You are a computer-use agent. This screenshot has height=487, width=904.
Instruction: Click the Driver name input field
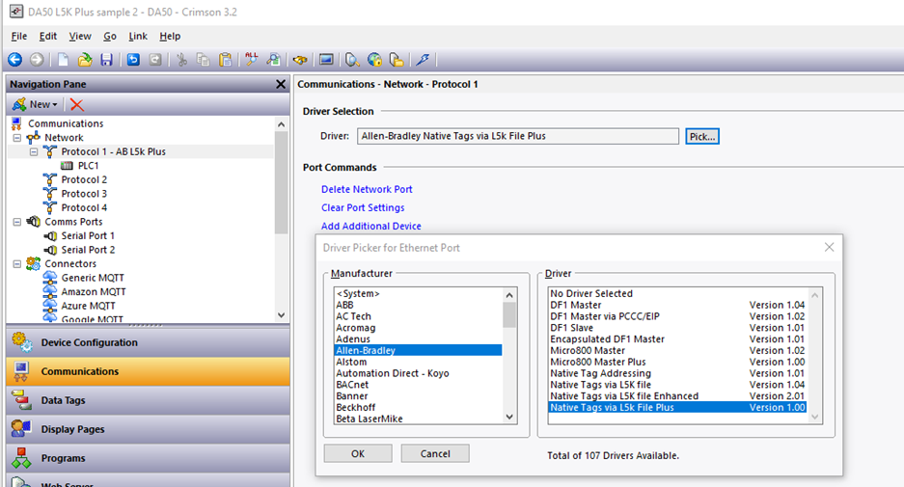[x=518, y=136]
